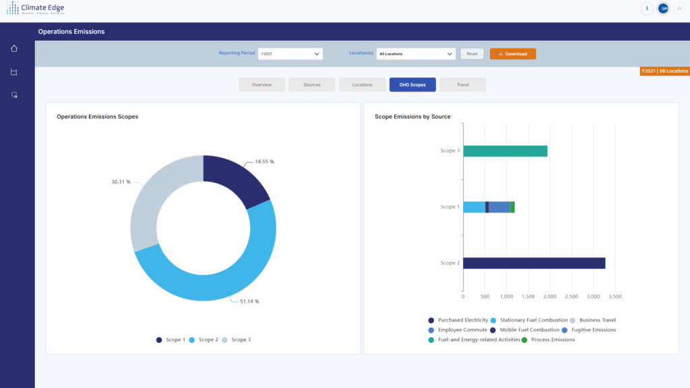Screen dimensions: 690x388
Task: Click the orange Download button
Action: tap(513, 54)
